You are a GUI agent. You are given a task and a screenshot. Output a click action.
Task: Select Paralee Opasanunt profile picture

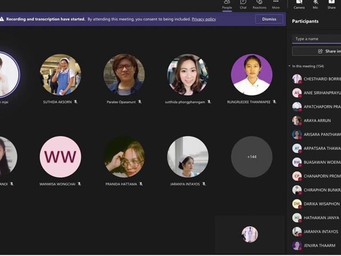[x=124, y=75]
